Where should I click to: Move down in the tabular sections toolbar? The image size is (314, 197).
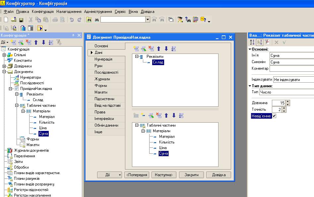pos(174,115)
